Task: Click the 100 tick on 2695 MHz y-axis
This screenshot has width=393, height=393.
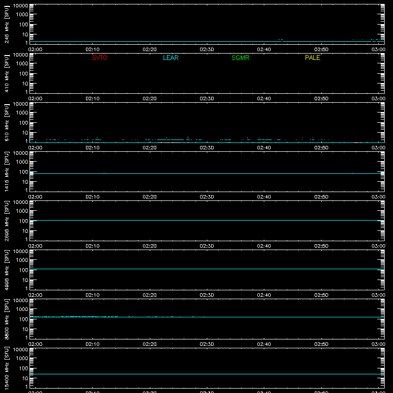Action: (24, 221)
